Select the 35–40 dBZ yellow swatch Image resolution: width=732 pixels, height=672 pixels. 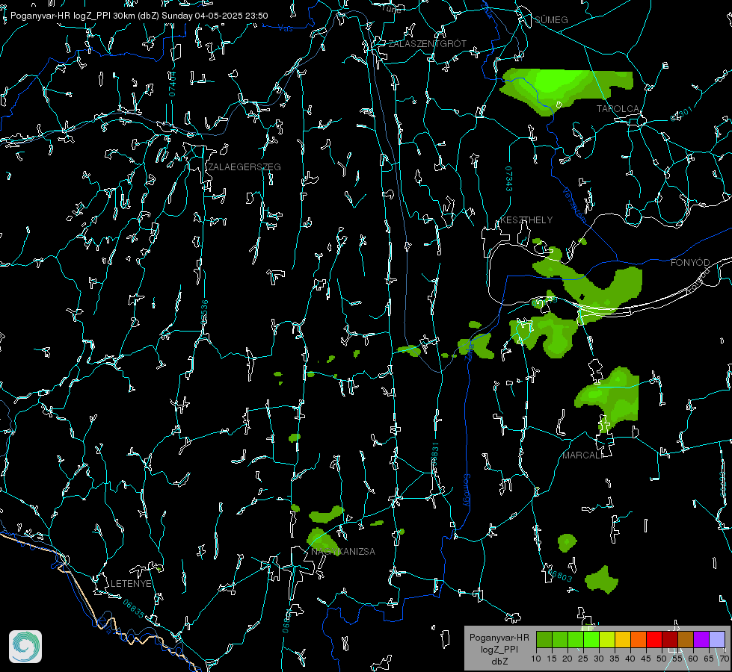pos(623,639)
